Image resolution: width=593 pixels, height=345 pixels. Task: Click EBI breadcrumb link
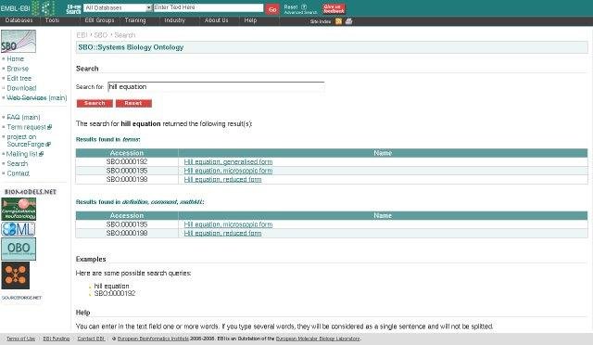pyautogui.click(x=82, y=35)
